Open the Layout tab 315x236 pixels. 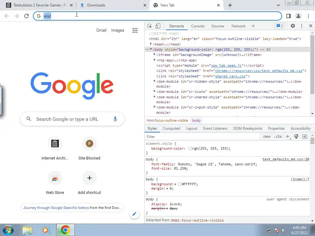coord(192,128)
